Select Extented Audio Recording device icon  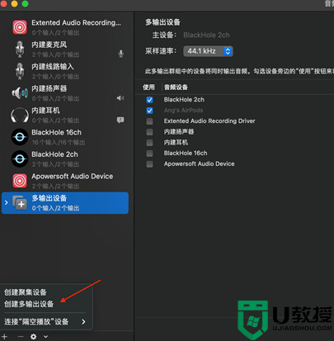click(20, 27)
